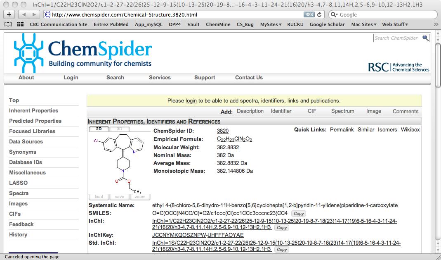Copy the SMILES string
The height and width of the screenshot is (260, 441).
click(299, 214)
